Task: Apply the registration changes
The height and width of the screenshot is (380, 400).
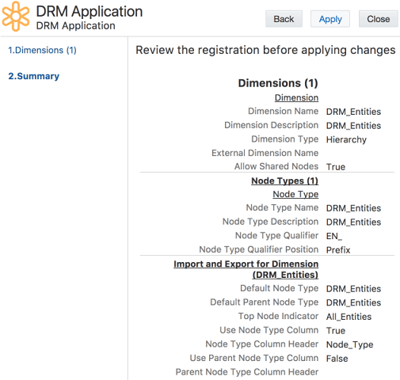Action: [x=330, y=19]
